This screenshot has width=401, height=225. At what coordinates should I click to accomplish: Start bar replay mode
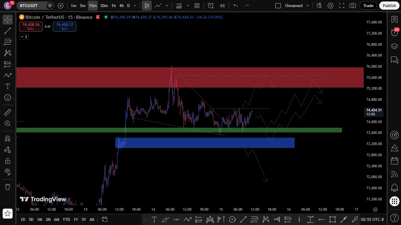point(222,6)
